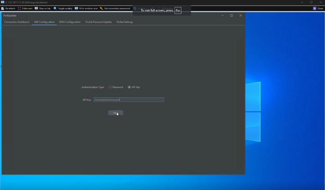The width and height of the screenshot is (325, 190).
Task: Enable Stay on top in the toolbar
Action: [x=36, y=8]
